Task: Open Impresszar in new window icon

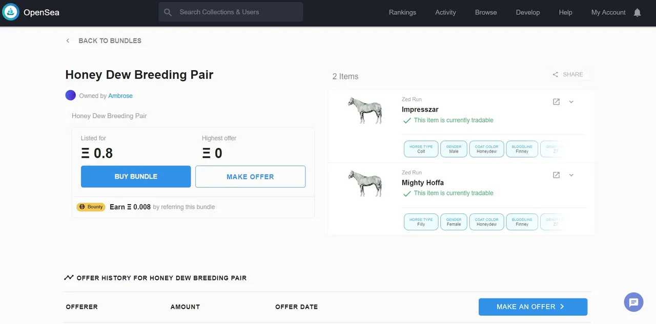Action: [556, 102]
